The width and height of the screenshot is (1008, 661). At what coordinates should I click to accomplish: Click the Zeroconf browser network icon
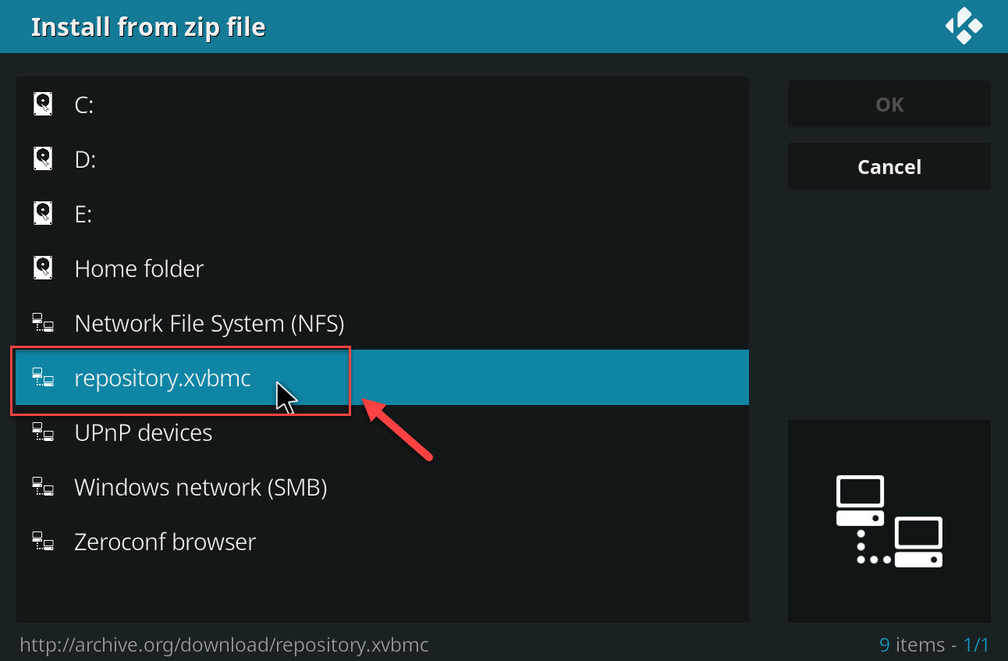[43, 542]
